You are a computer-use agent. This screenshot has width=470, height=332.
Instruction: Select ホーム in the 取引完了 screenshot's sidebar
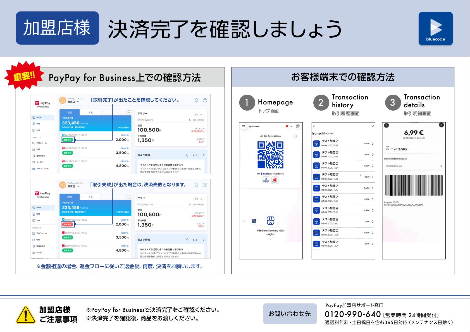[x=43, y=118]
